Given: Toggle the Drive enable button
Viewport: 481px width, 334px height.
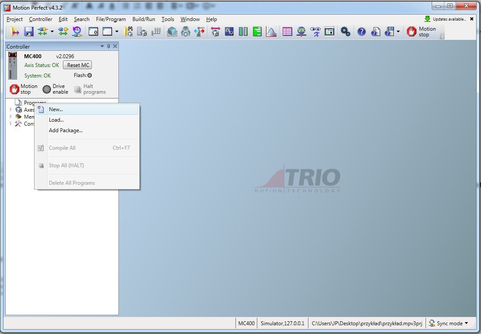Looking at the screenshot, I should [x=55, y=89].
